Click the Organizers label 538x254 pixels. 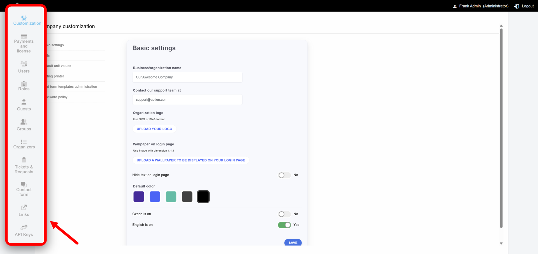tap(24, 147)
